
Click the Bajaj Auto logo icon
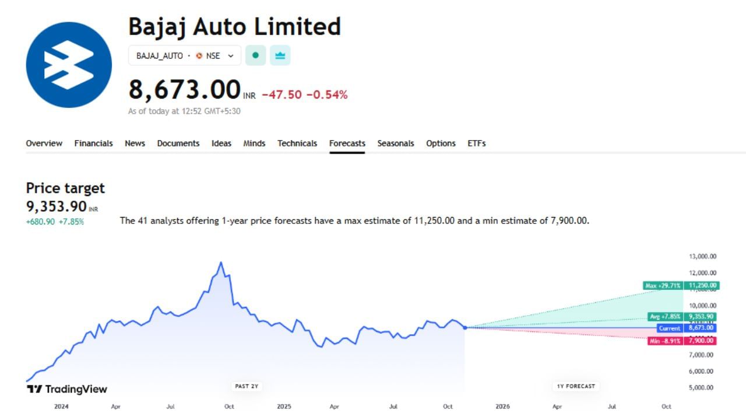tap(69, 65)
